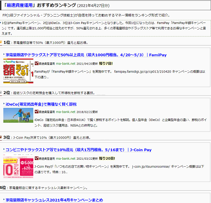Screen dimensions: 211x203
Task: Open the FamiPay 50%還元 campaign article link
Action: tap(86, 55)
